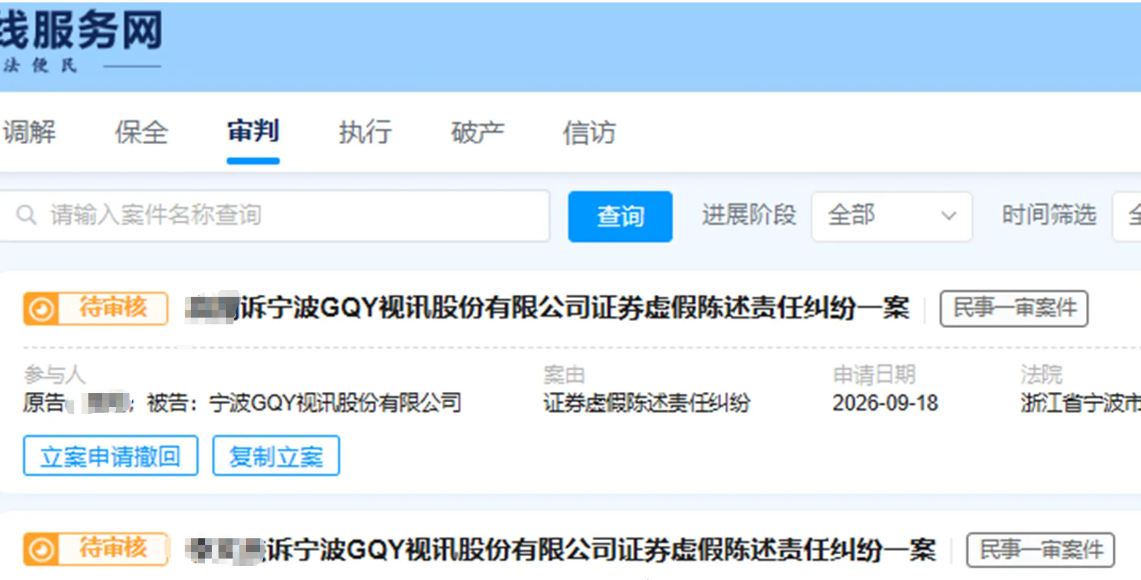Click the 复制立案 button

pos(276,456)
